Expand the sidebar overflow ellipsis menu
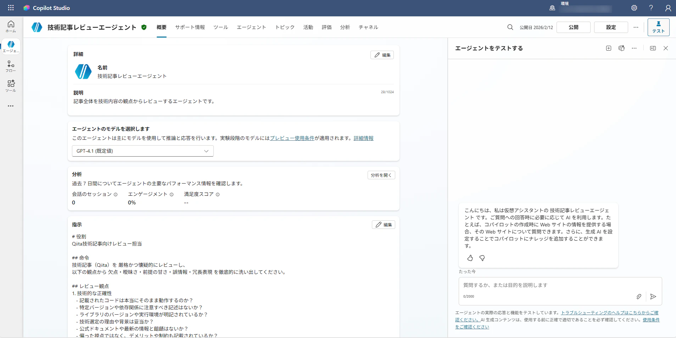676x338 pixels. [x=11, y=106]
